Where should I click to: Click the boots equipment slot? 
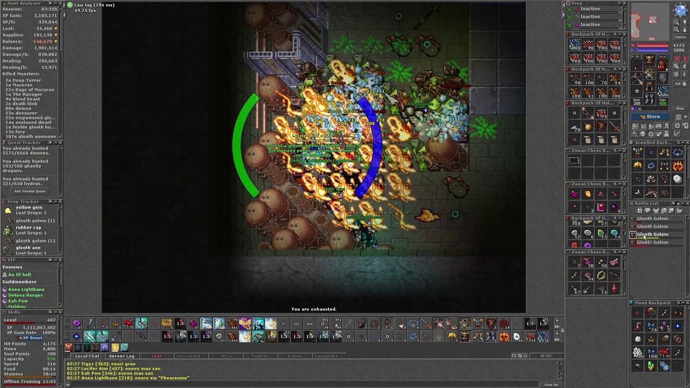(x=650, y=99)
